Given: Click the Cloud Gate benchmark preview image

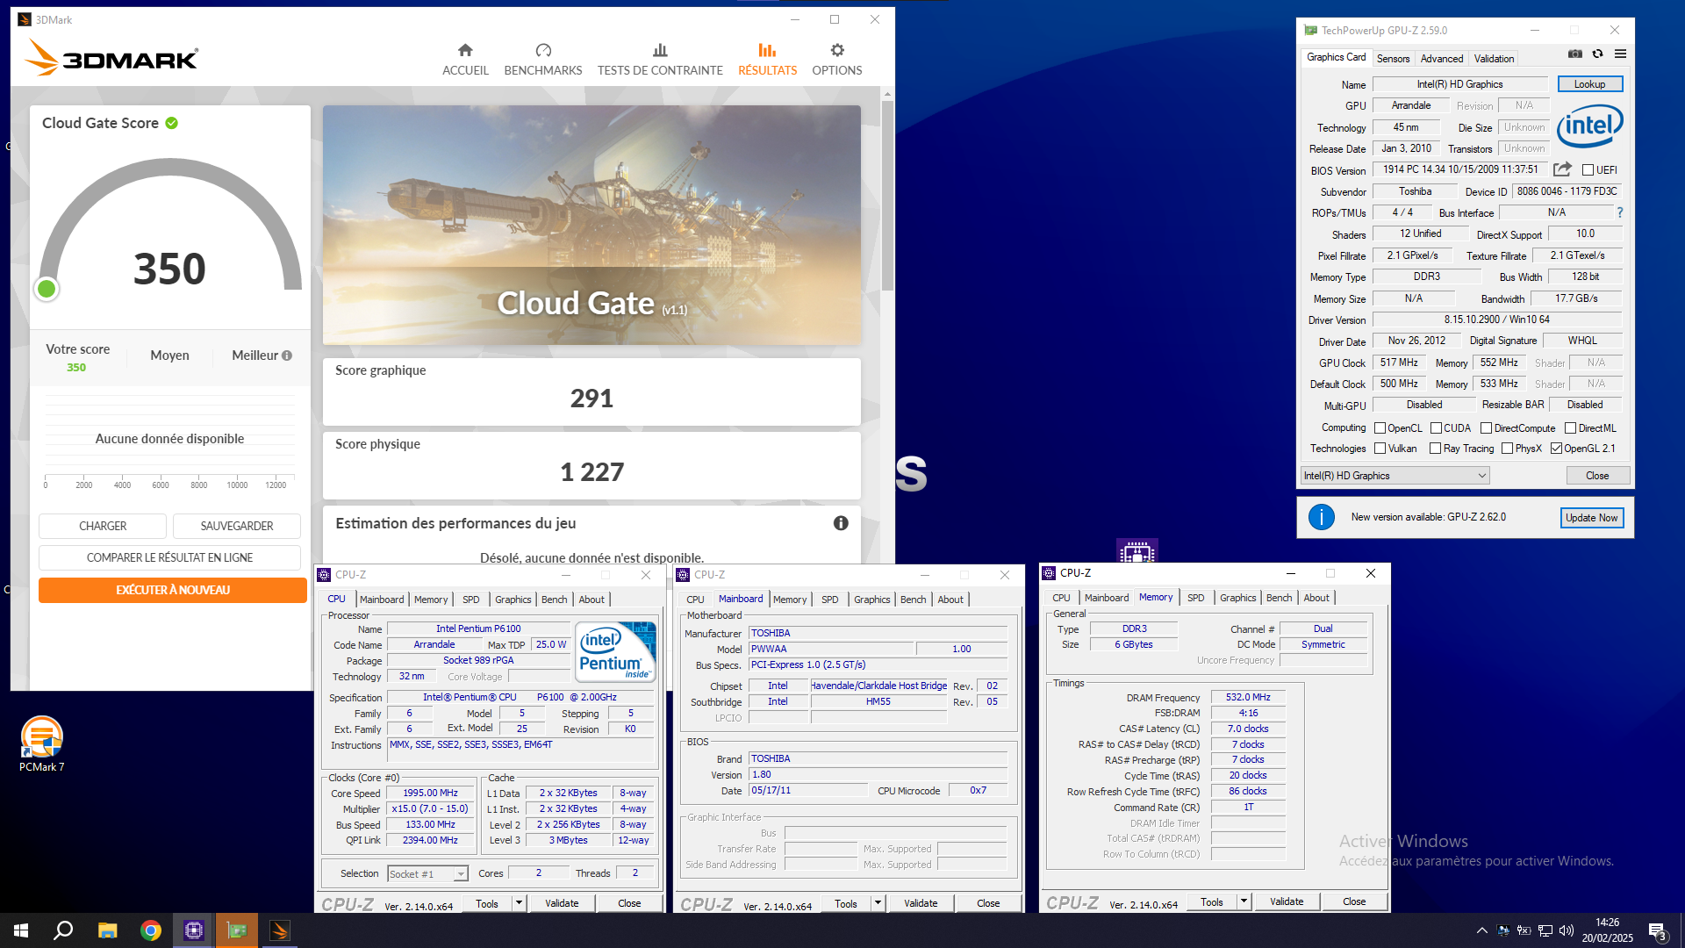Looking at the screenshot, I should point(592,226).
